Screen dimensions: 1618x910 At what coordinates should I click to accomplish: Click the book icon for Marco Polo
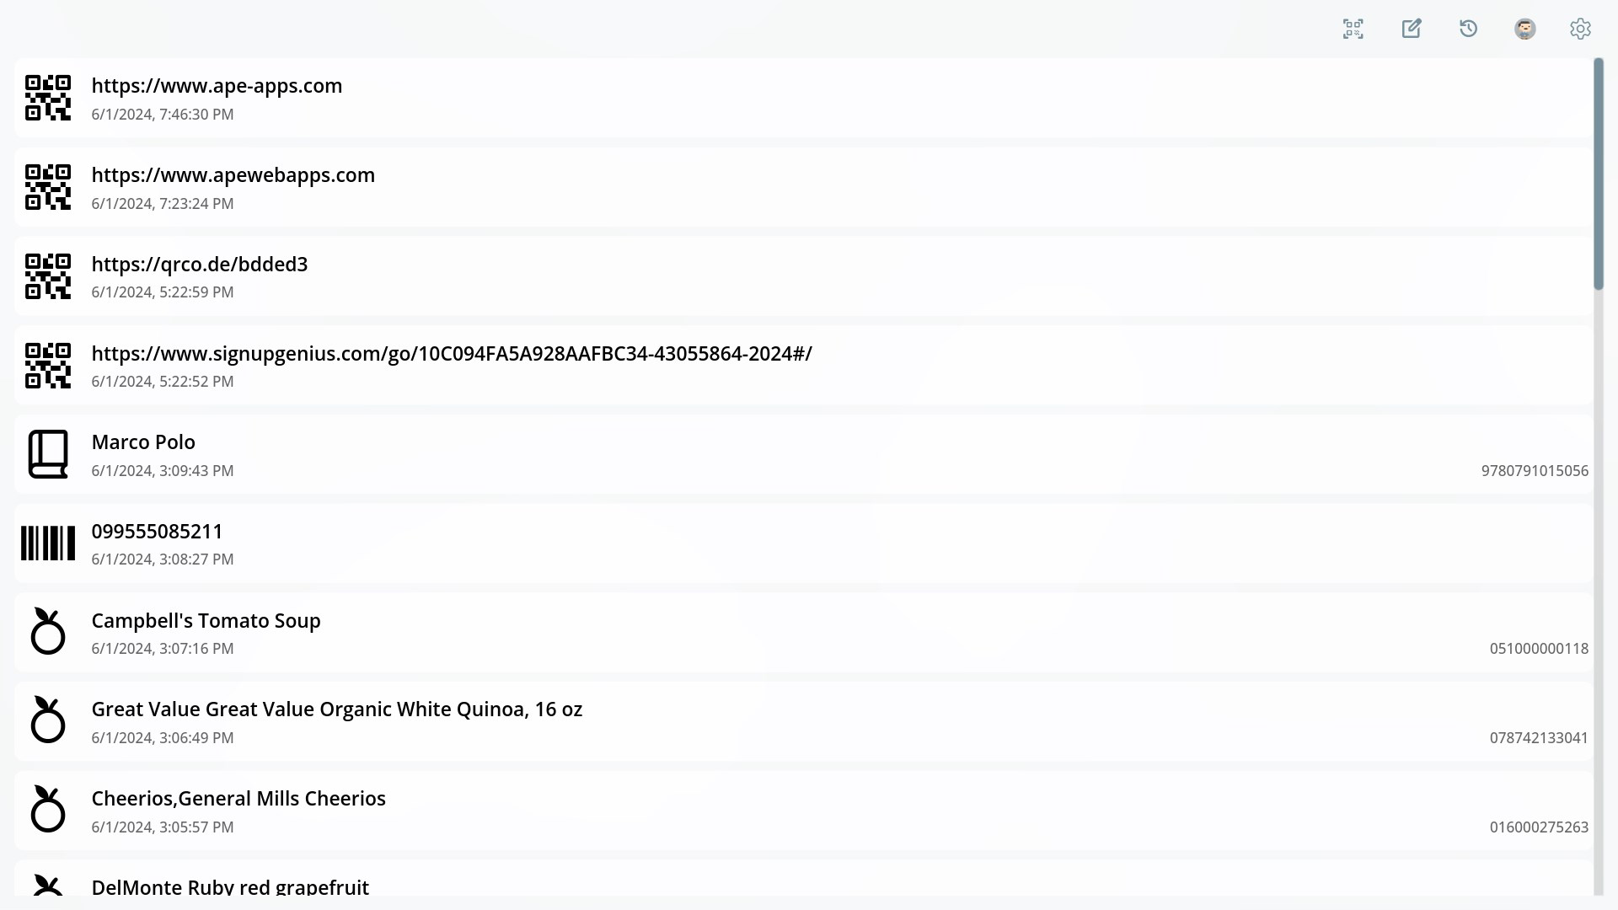pyautogui.click(x=48, y=454)
